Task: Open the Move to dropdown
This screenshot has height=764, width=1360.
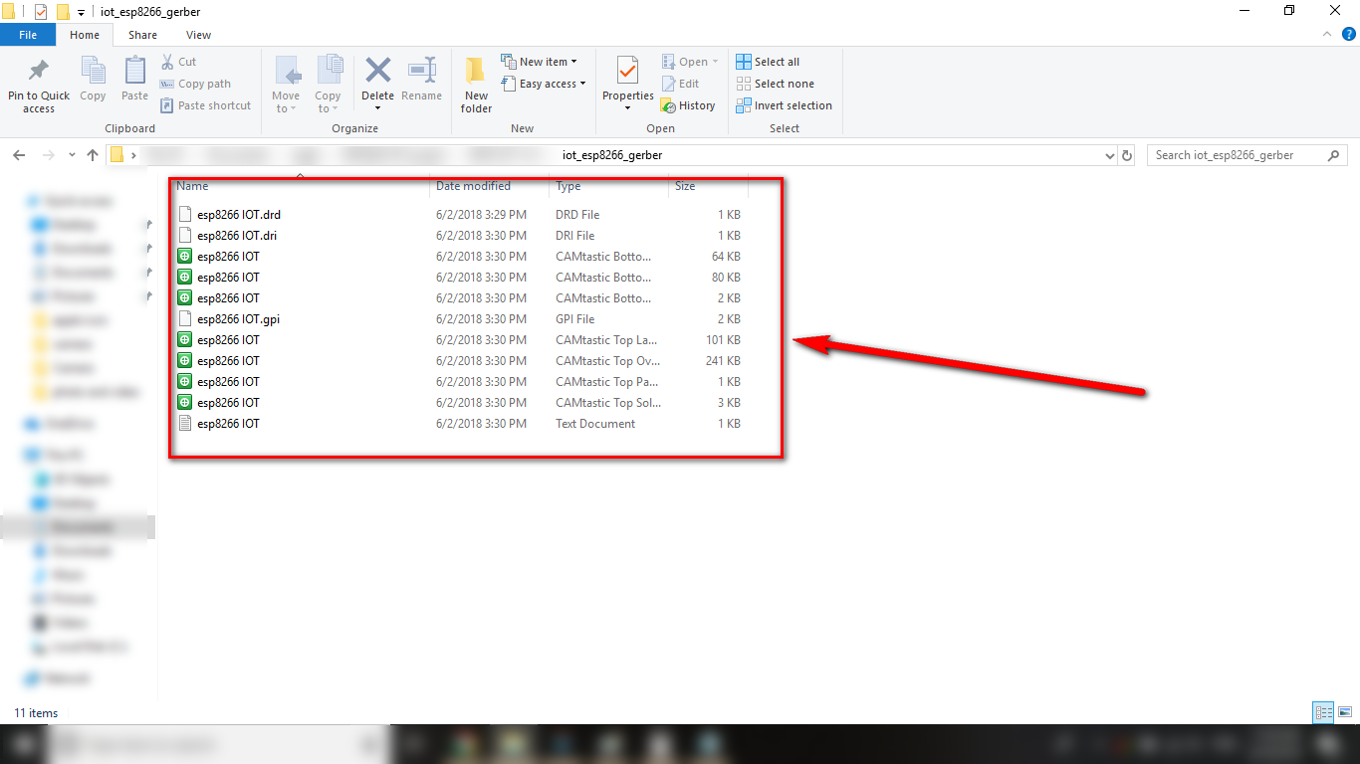Action: 286,84
